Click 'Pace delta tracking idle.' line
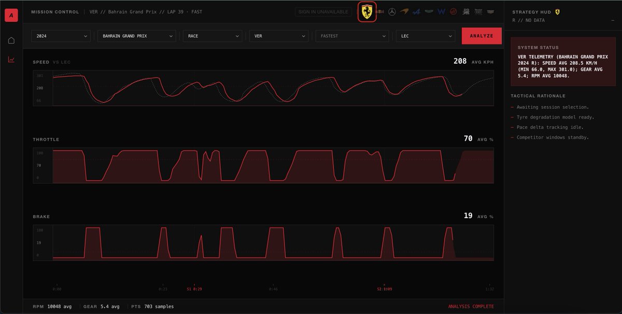This screenshot has width=622, height=314. pos(550,127)
